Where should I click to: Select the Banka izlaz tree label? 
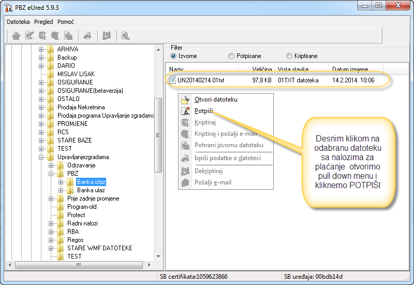coord(91,182)
